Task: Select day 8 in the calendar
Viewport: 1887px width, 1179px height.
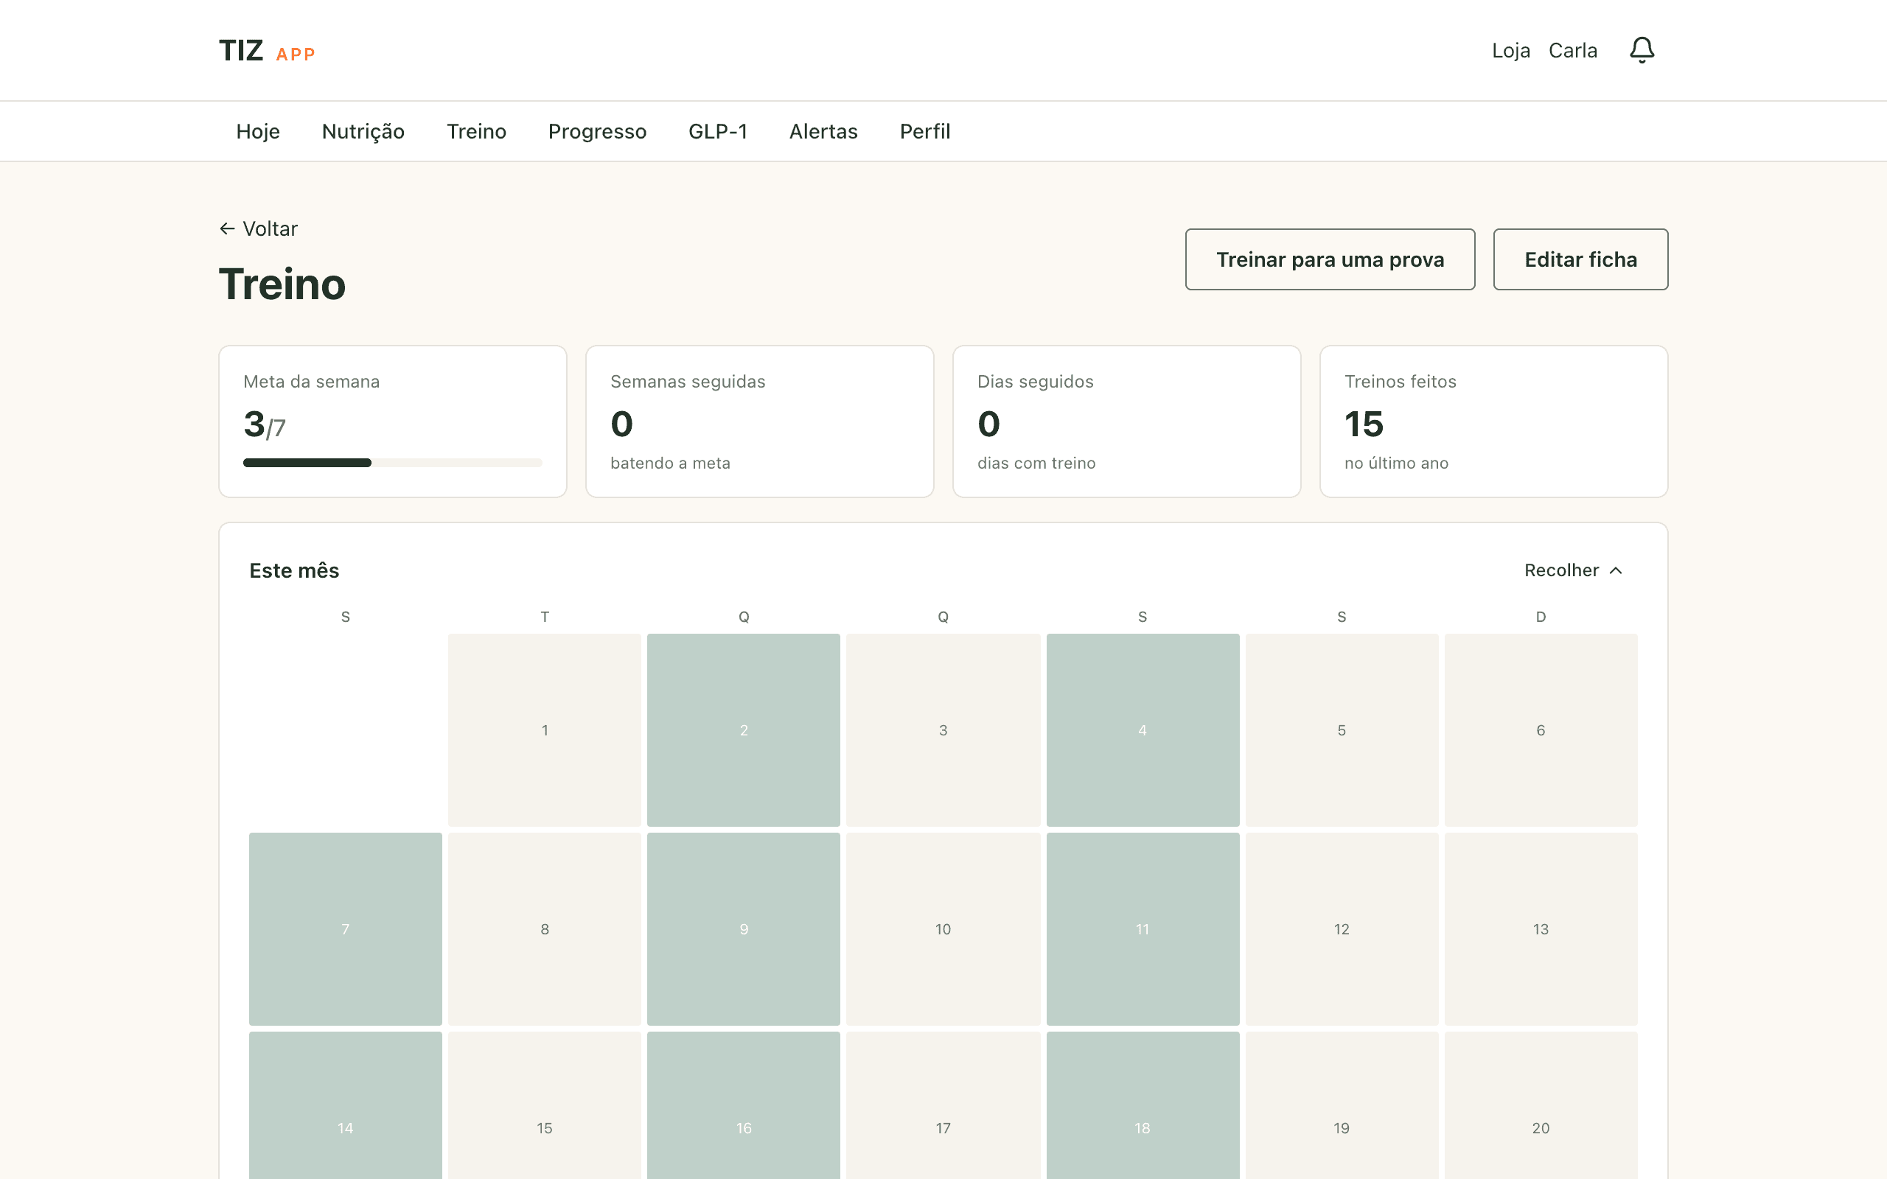Action: pos(544,928)
